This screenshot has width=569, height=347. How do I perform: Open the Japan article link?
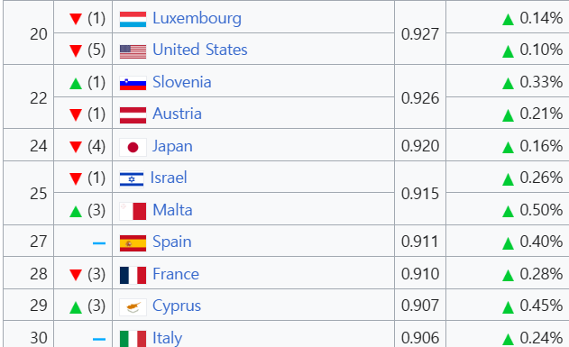(x=172, y=147)
